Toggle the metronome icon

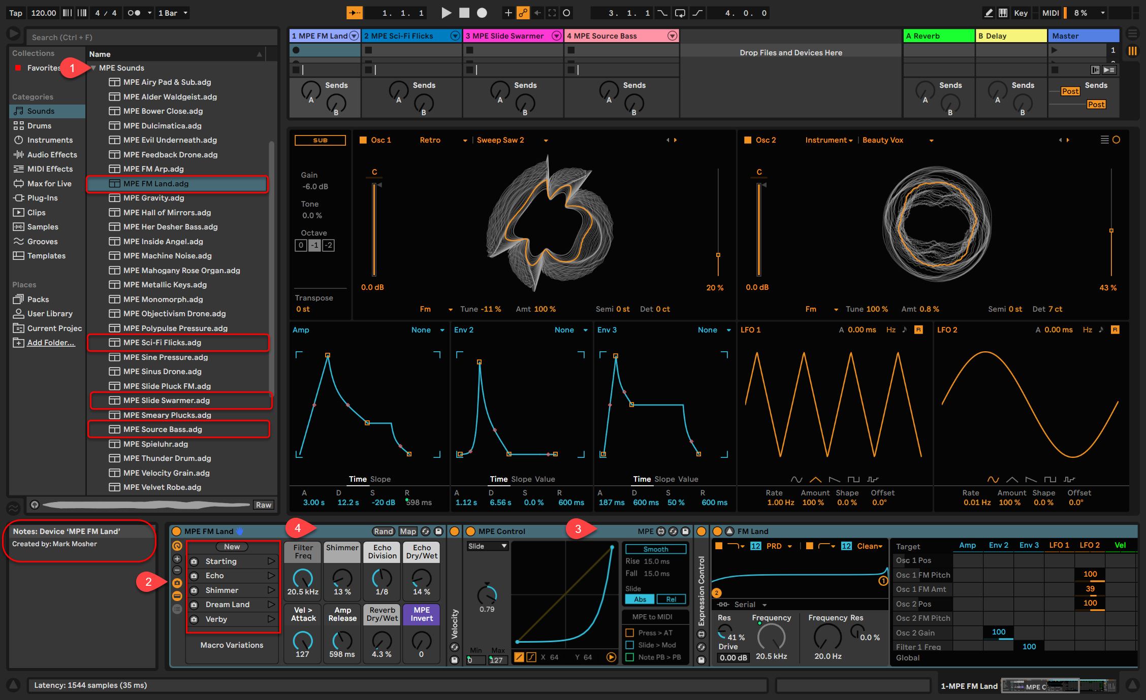pos(134,13)
